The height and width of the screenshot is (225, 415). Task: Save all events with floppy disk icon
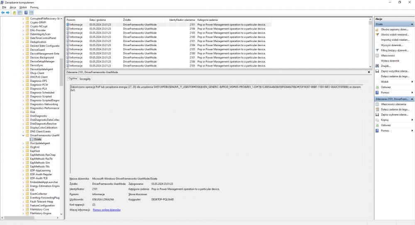click(x=377, y=71)
